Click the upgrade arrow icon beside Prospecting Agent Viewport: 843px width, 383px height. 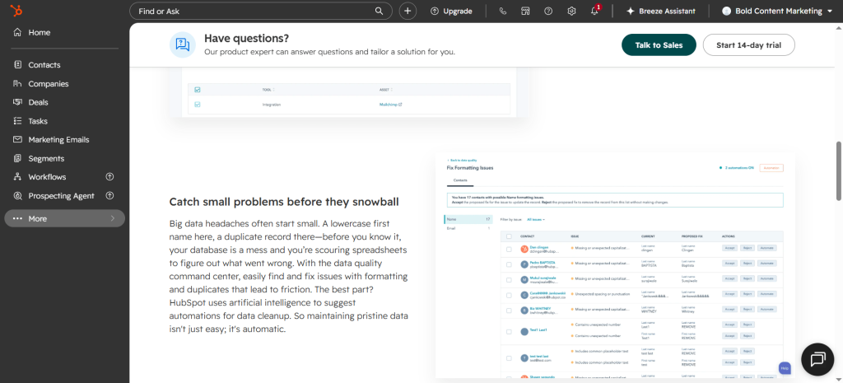[x=109, y=196]
